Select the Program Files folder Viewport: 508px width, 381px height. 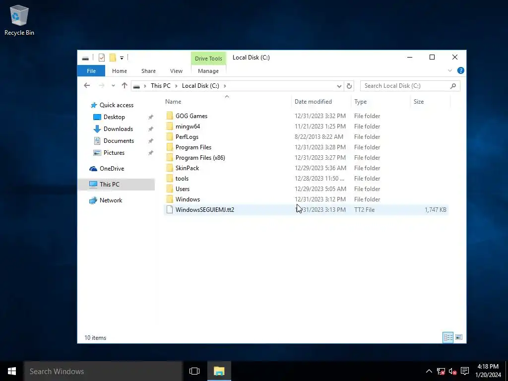click(193, 147)
